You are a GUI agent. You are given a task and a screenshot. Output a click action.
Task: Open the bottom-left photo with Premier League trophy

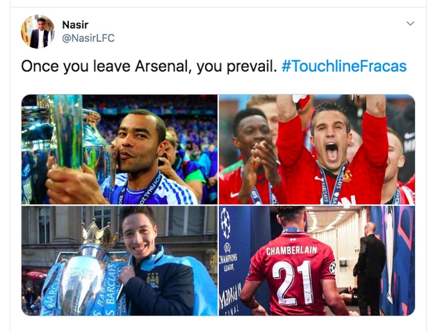(119, 261)
